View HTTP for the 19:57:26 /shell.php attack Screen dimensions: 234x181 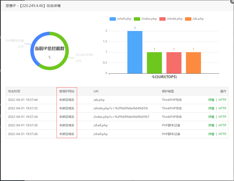(222, 134)
